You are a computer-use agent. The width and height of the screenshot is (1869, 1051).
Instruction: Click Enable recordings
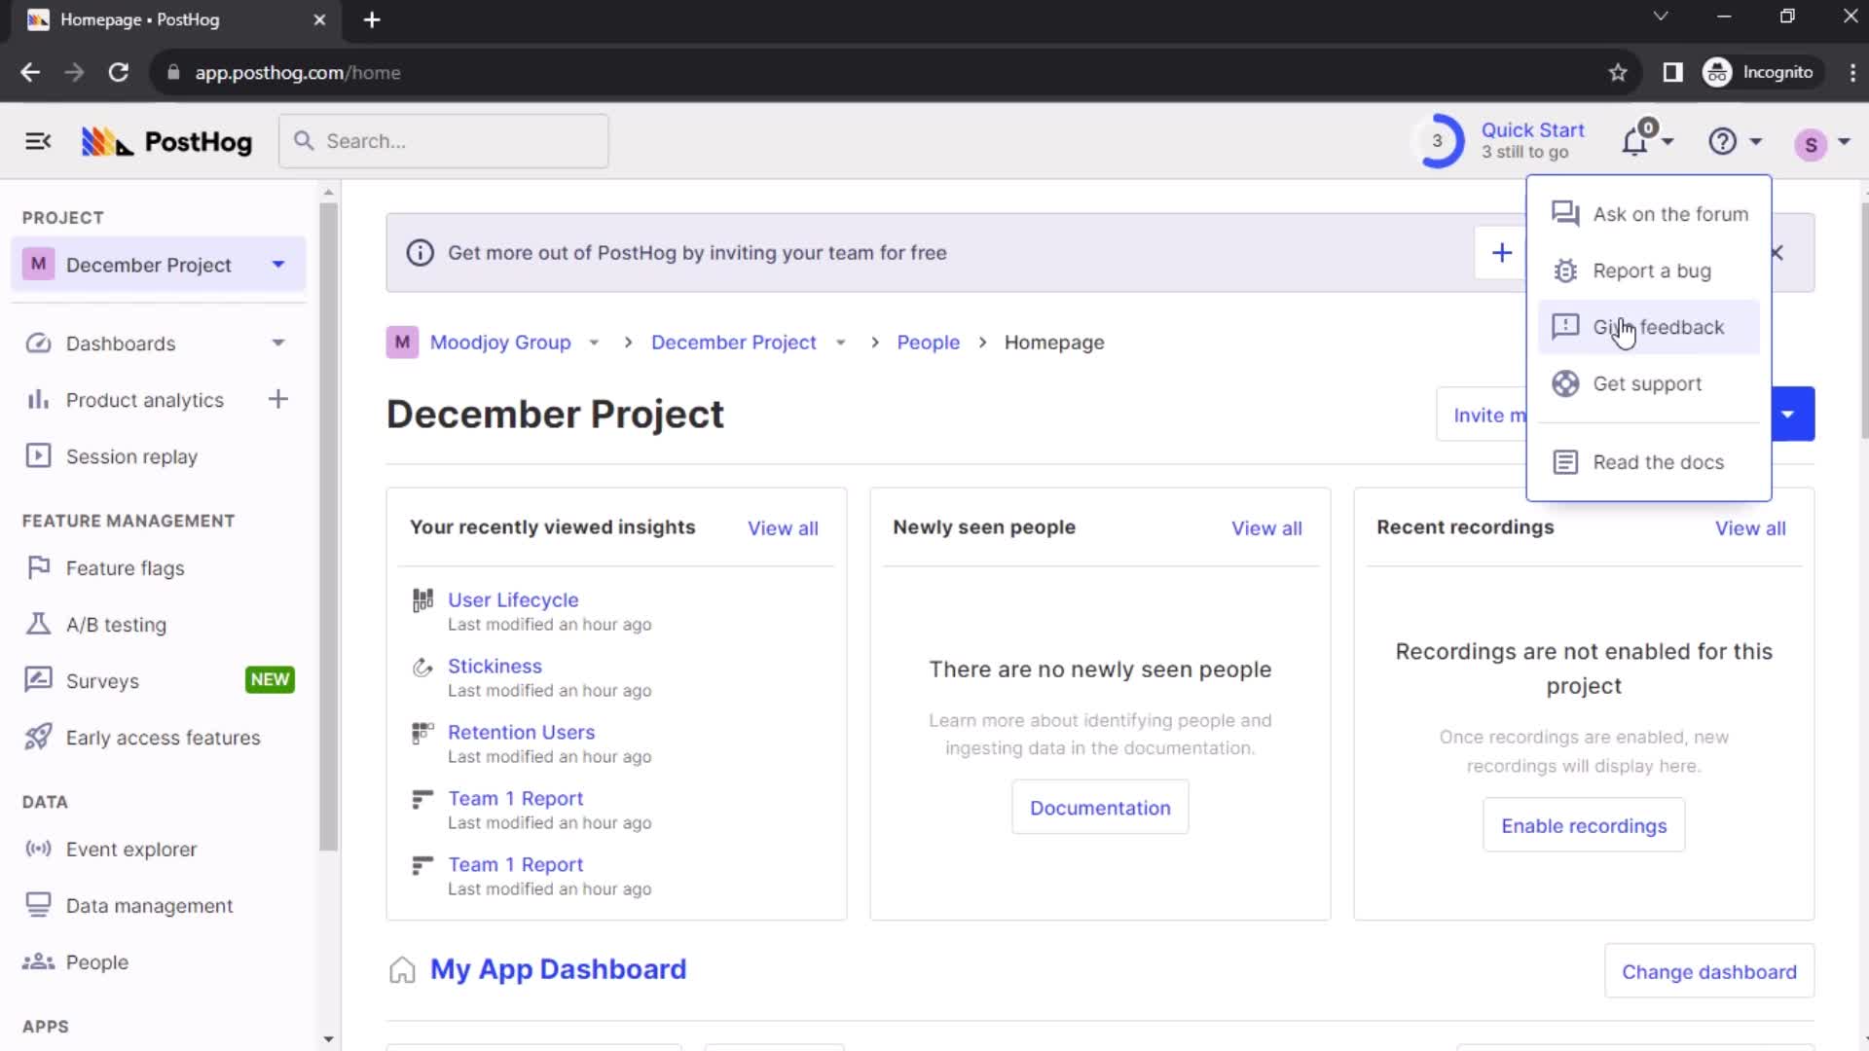(x=1584, y=825)
